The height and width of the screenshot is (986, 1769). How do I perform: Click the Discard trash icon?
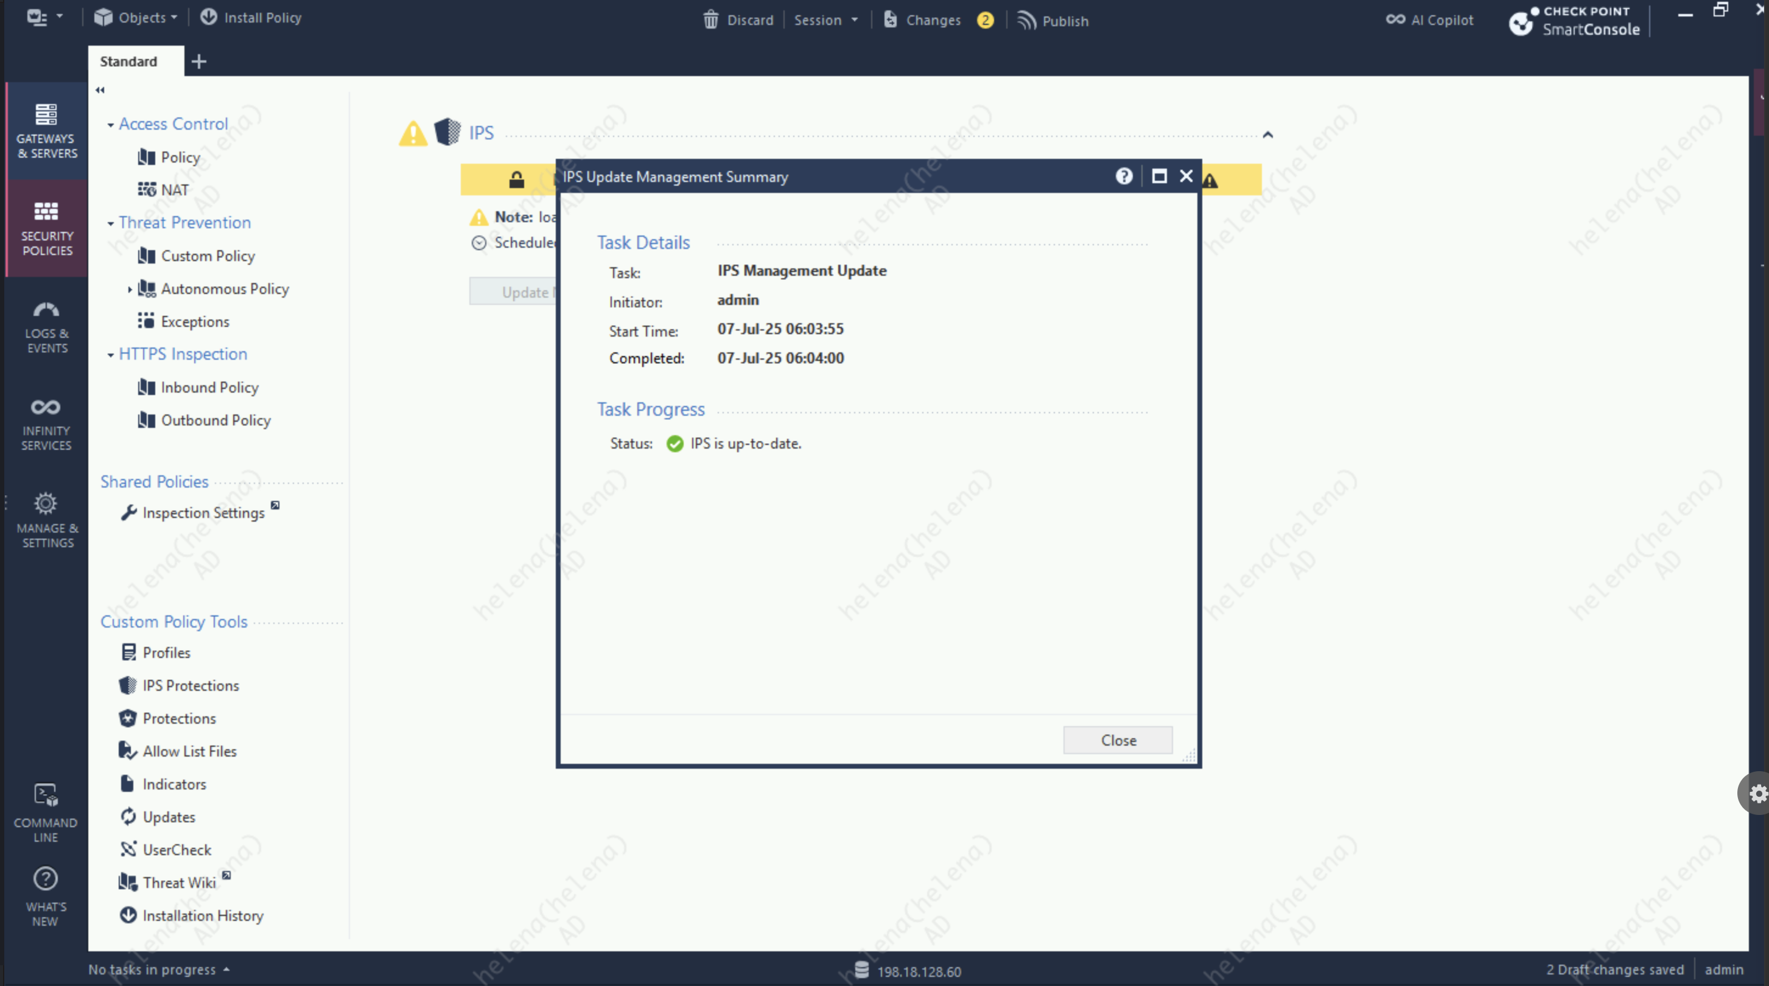point(711,20)
